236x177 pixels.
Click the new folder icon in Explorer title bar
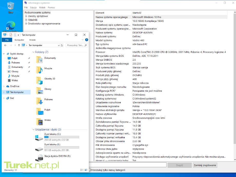pyautogui.click(x=15, y=35)
